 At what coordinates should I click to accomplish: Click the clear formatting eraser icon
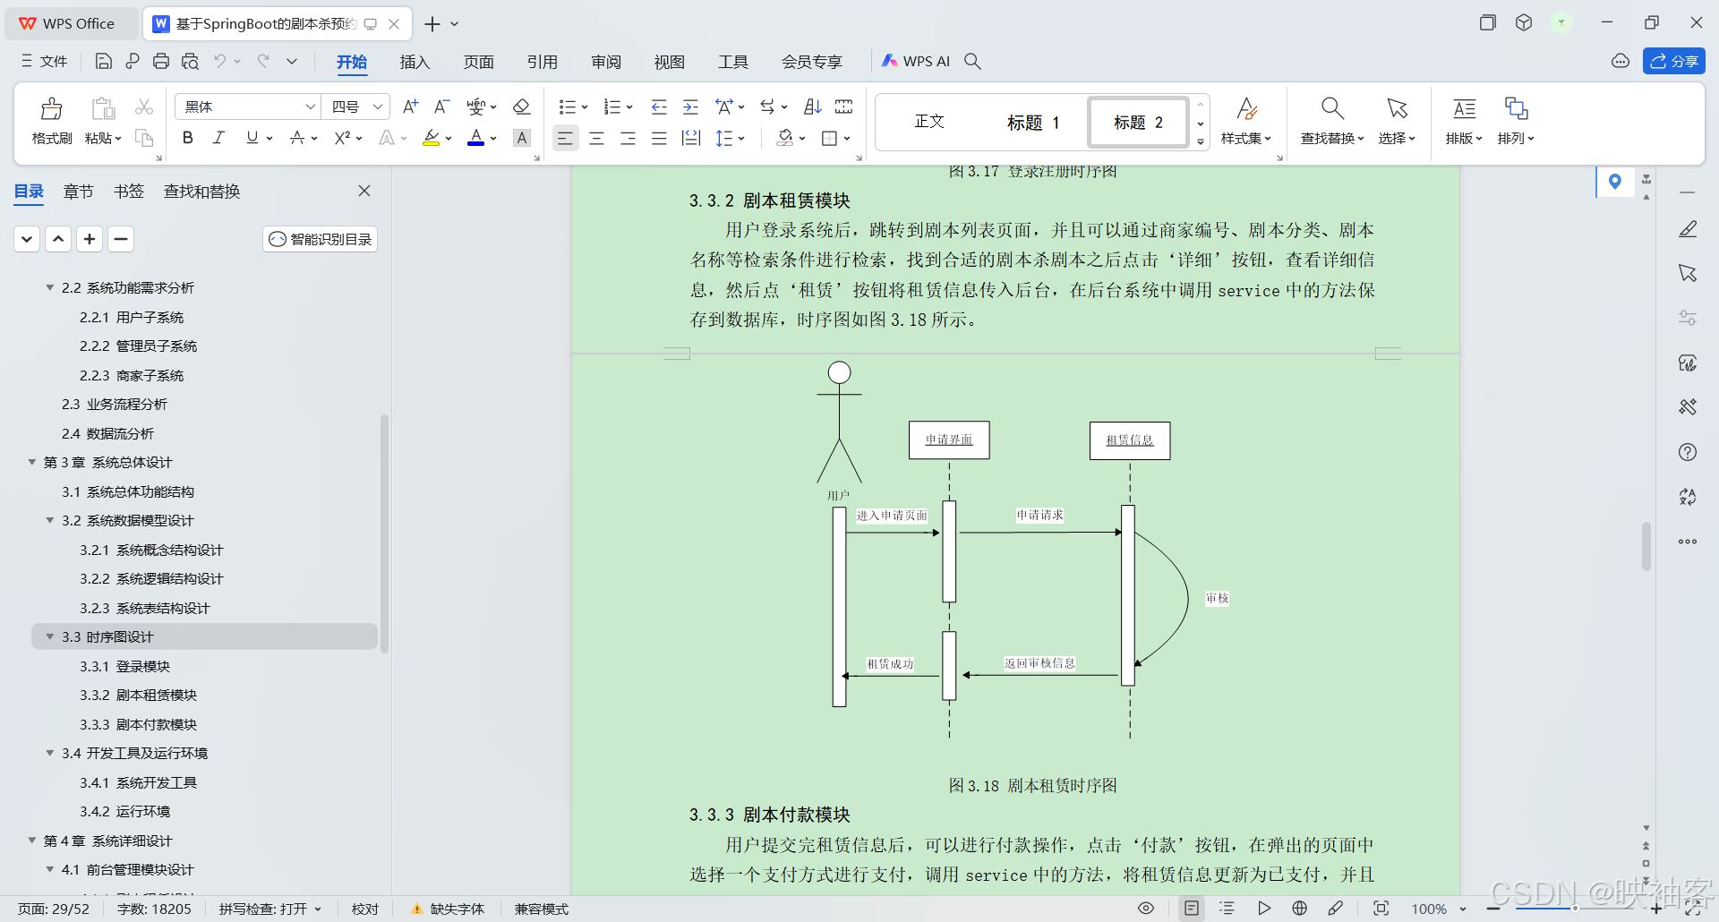coord(522,107)
